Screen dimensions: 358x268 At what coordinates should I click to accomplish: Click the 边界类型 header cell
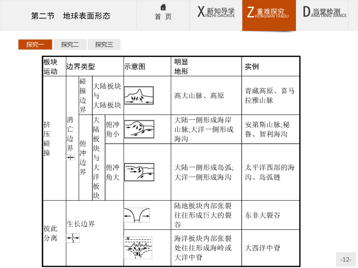(x=95, y=66)
